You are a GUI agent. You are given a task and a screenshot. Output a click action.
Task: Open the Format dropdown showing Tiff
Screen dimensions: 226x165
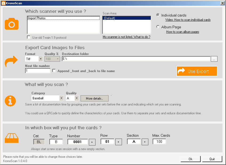34,59
